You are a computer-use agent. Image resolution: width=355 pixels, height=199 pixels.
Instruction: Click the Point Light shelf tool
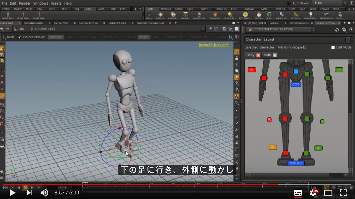tap(161, 15)
